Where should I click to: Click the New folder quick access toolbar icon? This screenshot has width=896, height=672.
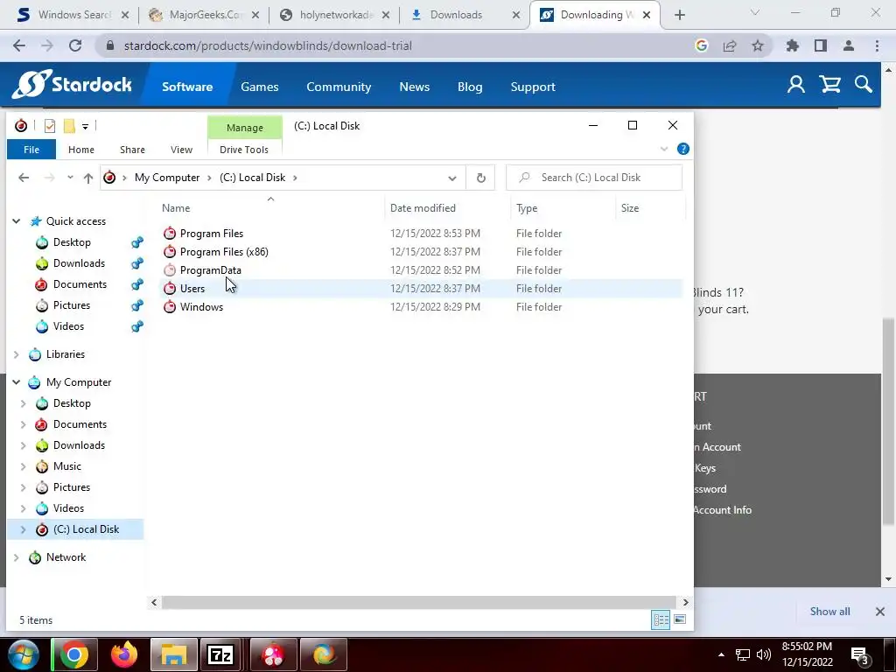pyautogui.click(x=69, y=126)
